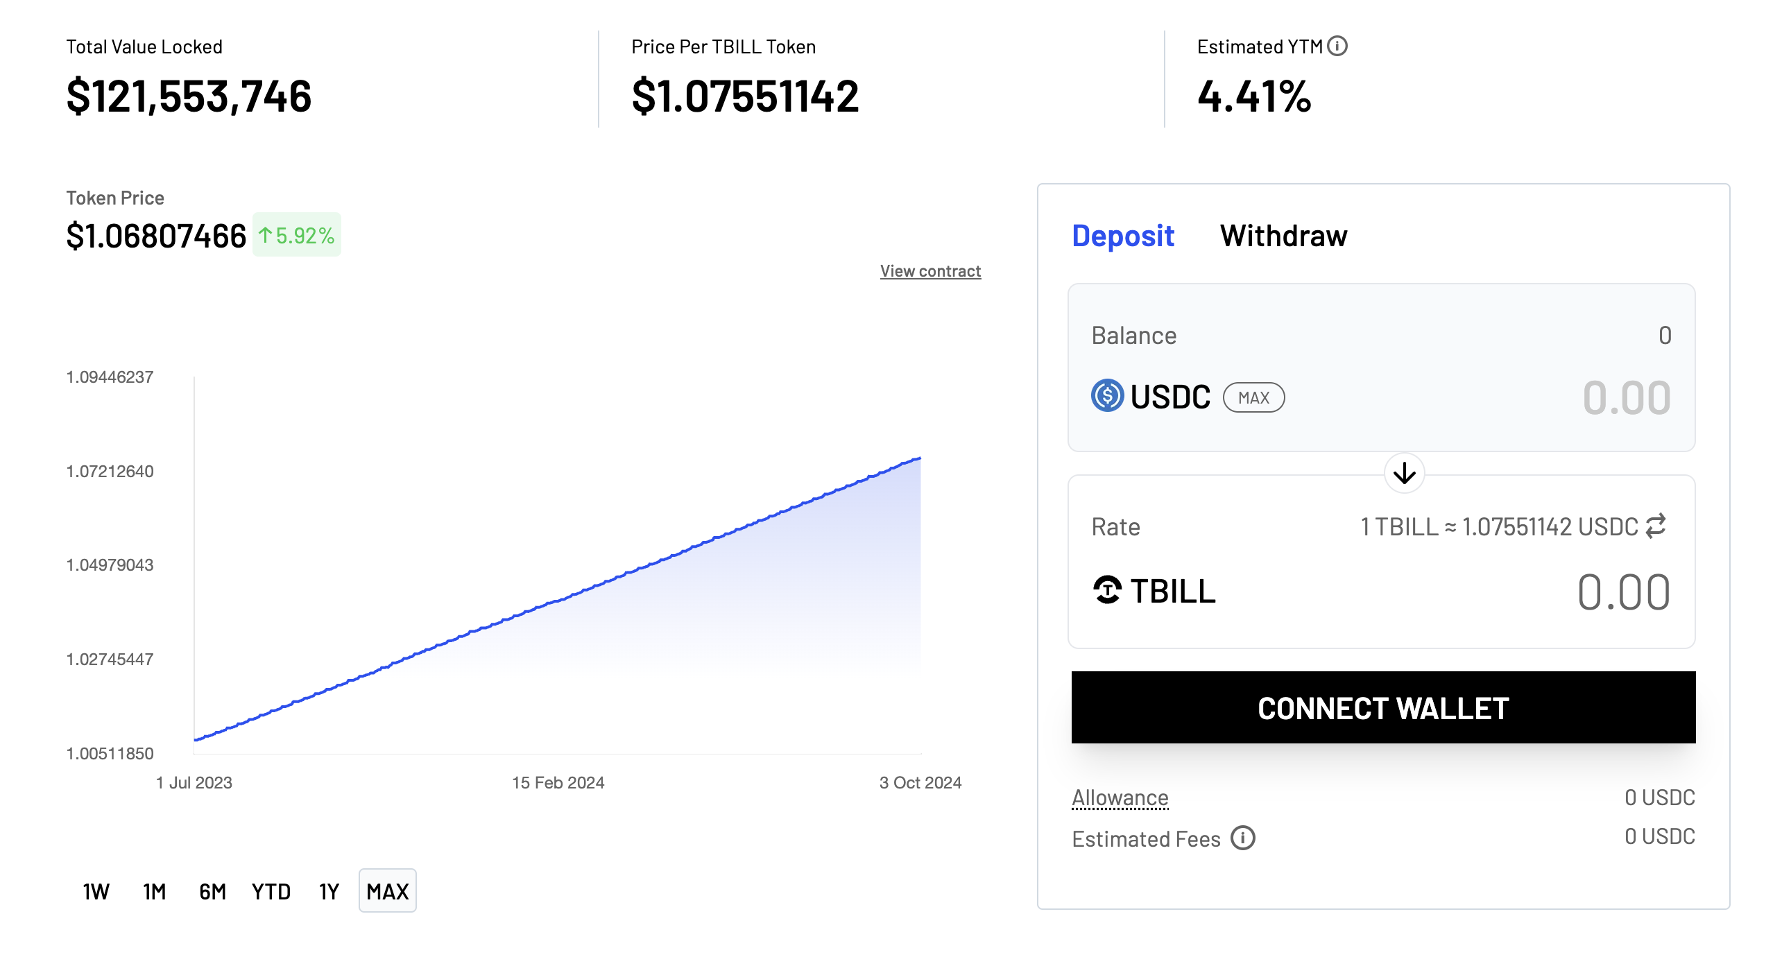
Task: Click the Connect Wallet button
Action: [x=1383, y=707]
